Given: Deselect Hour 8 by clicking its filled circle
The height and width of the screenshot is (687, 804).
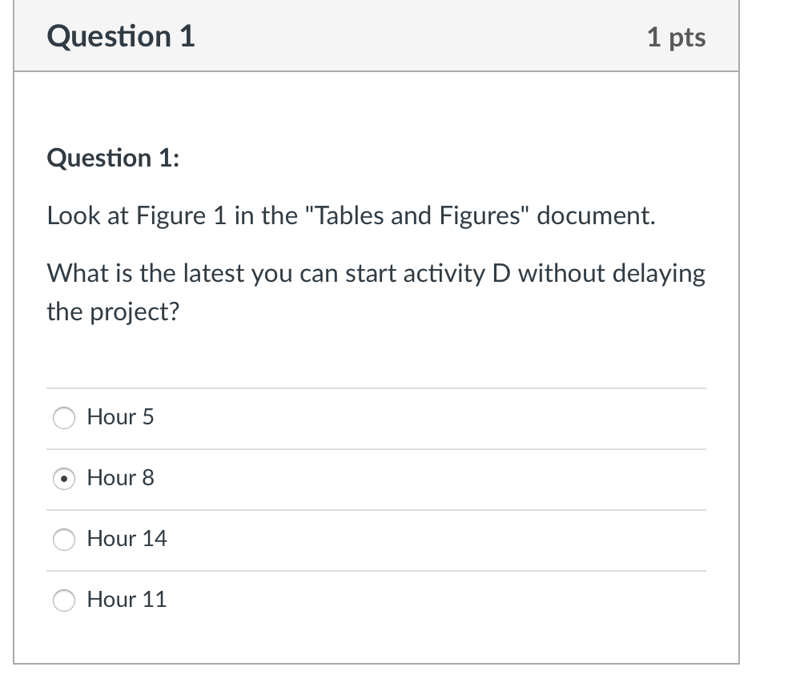Looking at the screenshot, I should [64, 479].
